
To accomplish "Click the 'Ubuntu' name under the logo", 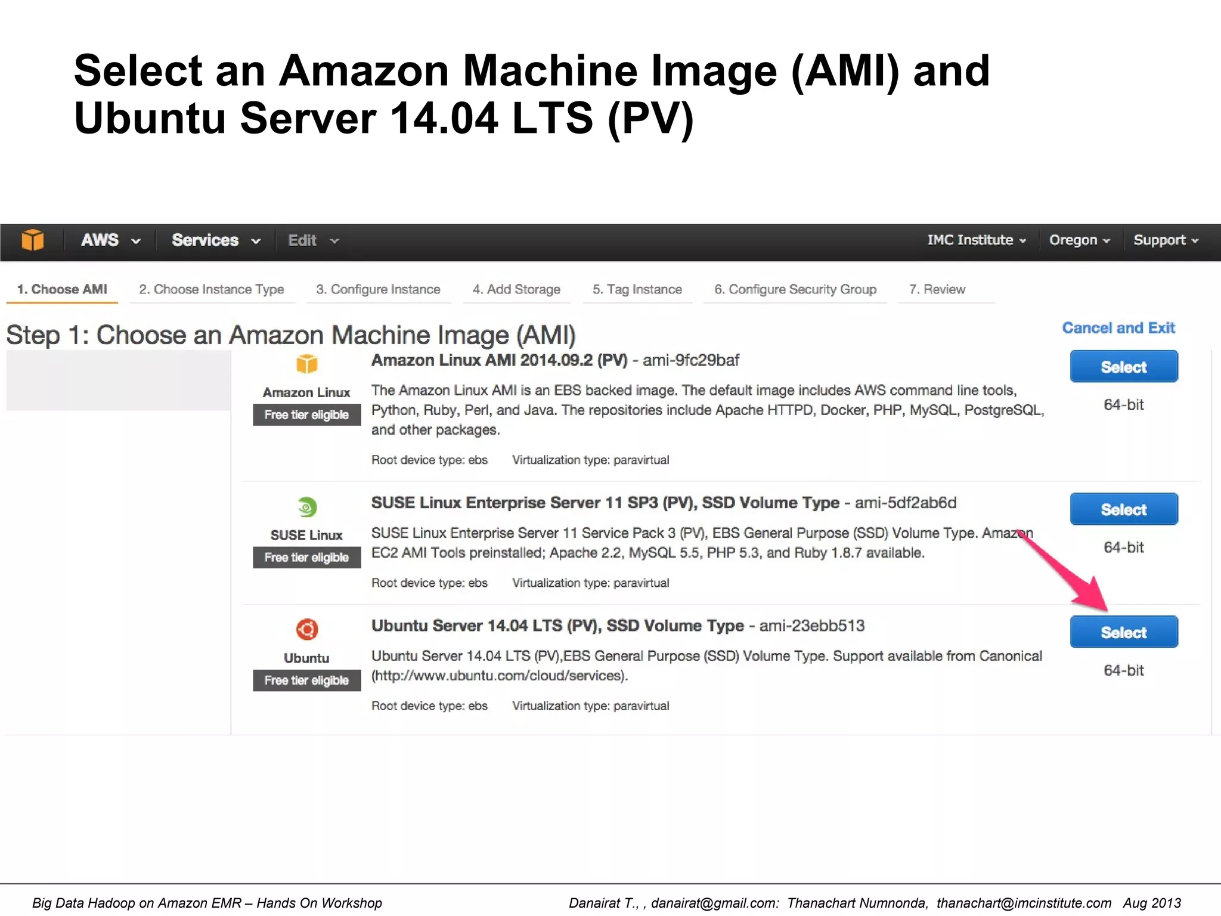I will pyautogui.click(x=306, y=658).
